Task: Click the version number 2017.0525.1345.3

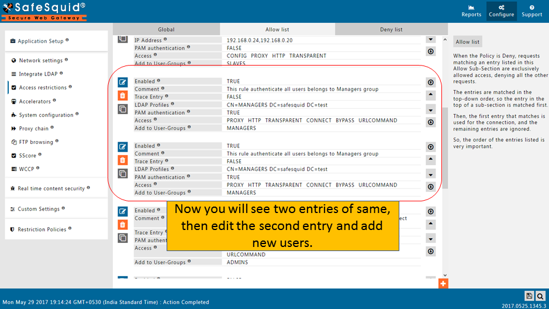Action: [523, 306]
